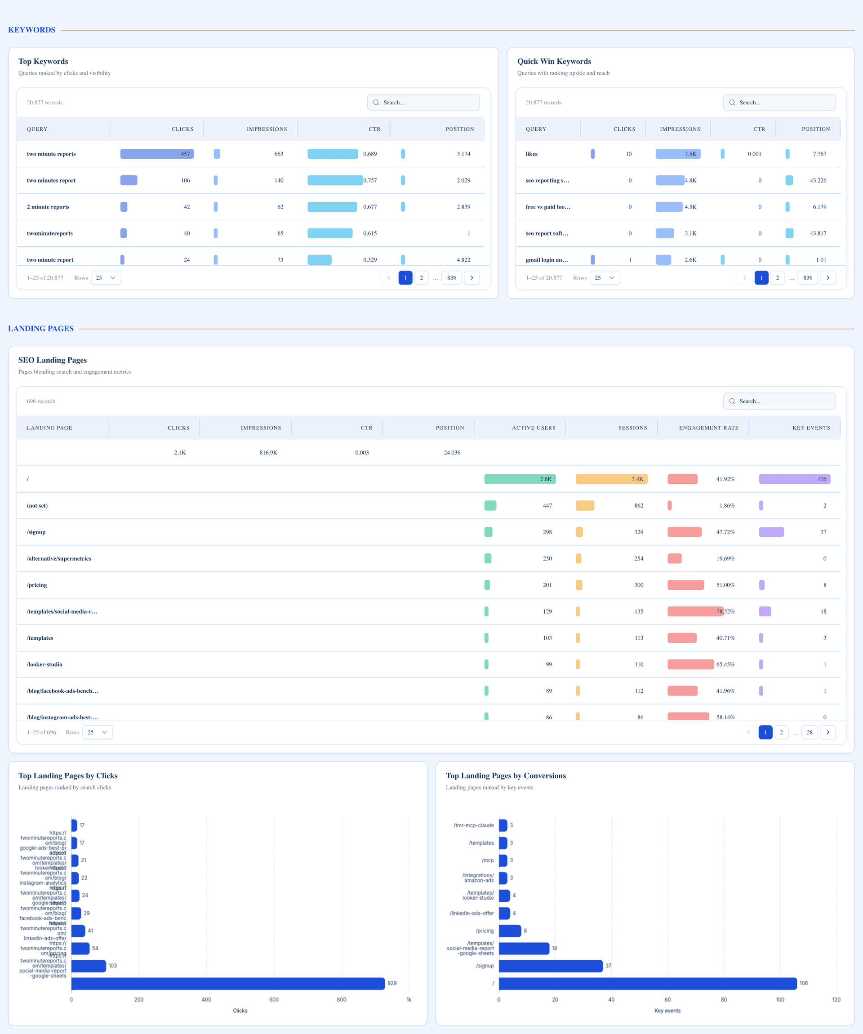Click the 'two minute reports' query row
Viewport: 863px width, 1034px height.
pyautogui.click(x=250, y=154)
